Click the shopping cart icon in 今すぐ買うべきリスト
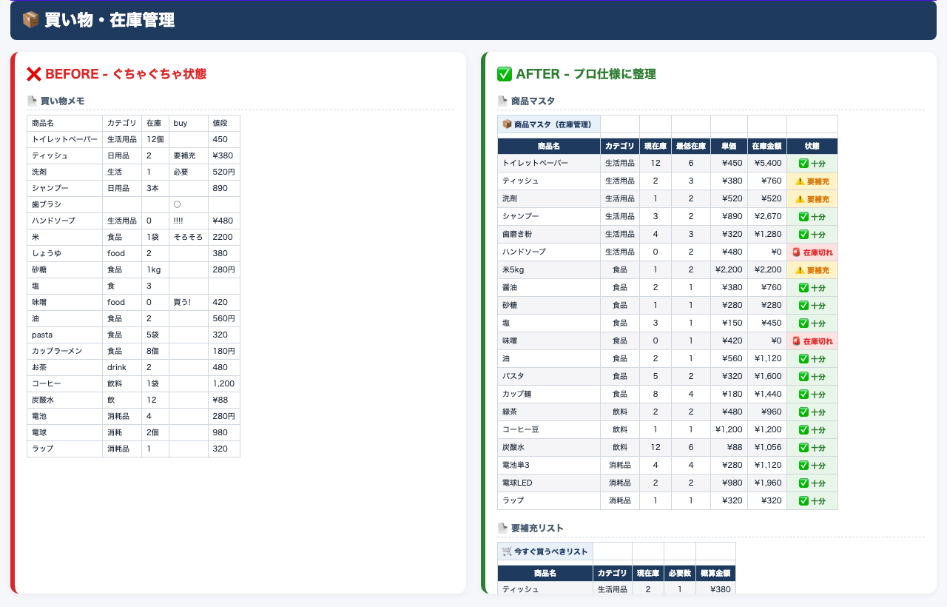947x607 pixels. (507, 551)
